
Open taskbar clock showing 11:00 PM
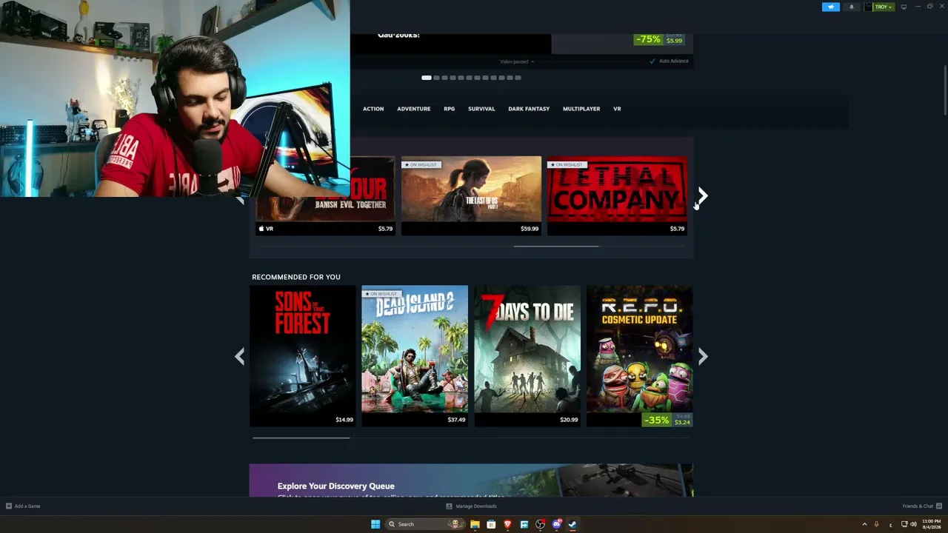click(931, 524)
